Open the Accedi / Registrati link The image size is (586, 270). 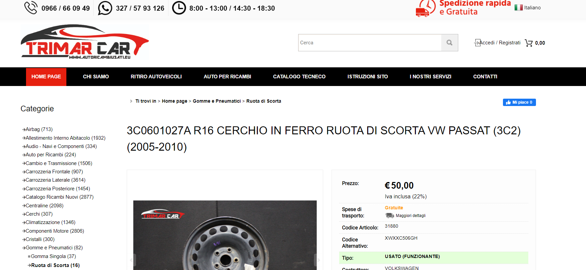(x=500, y=43)
